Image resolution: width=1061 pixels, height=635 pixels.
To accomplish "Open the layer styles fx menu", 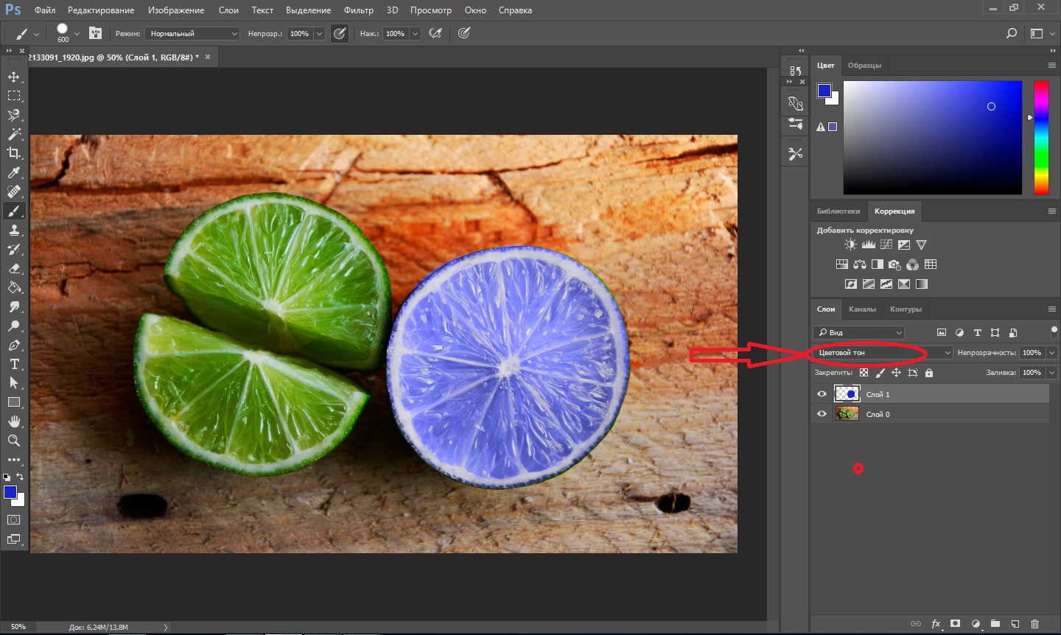I will [x=936, y=624].
